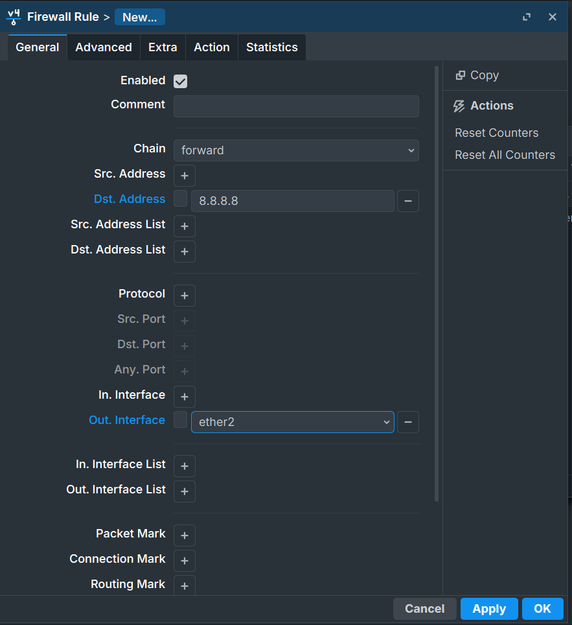Add a Src. Address value with plus

(185, 176)
